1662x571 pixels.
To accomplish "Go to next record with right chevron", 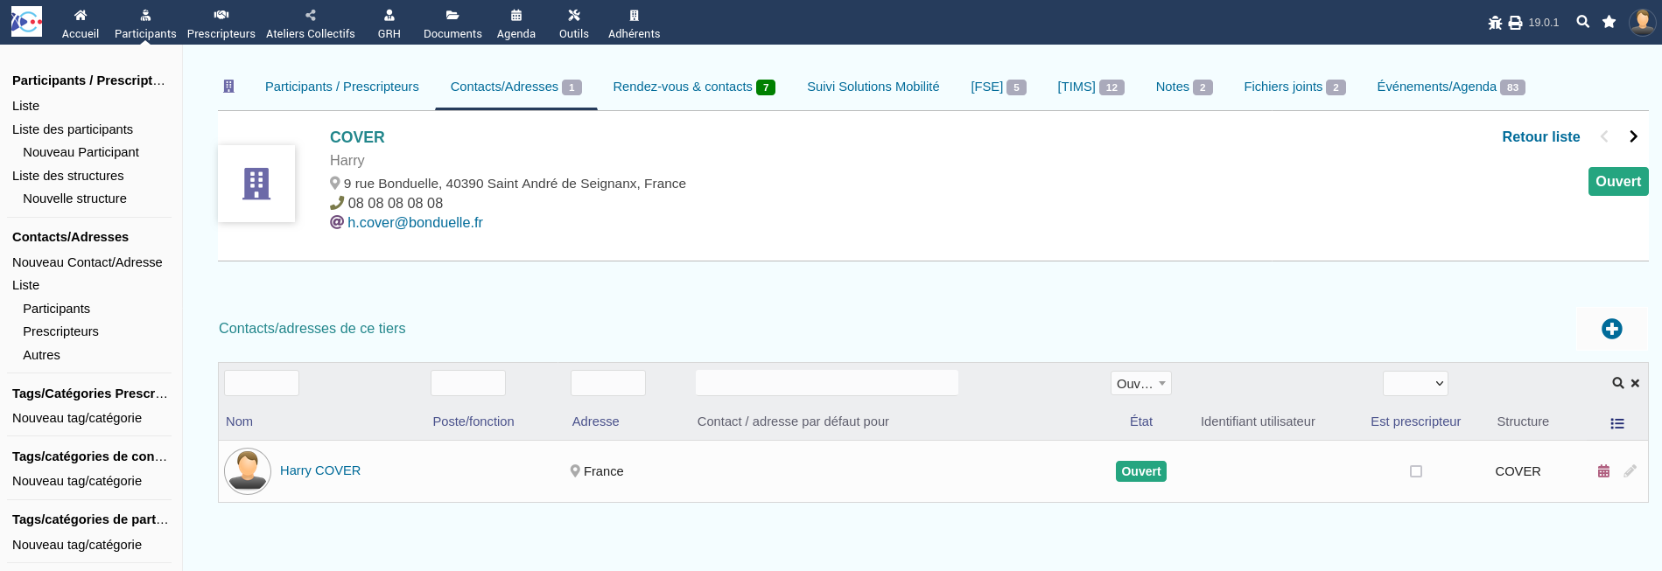I will tap(1633, 136).
